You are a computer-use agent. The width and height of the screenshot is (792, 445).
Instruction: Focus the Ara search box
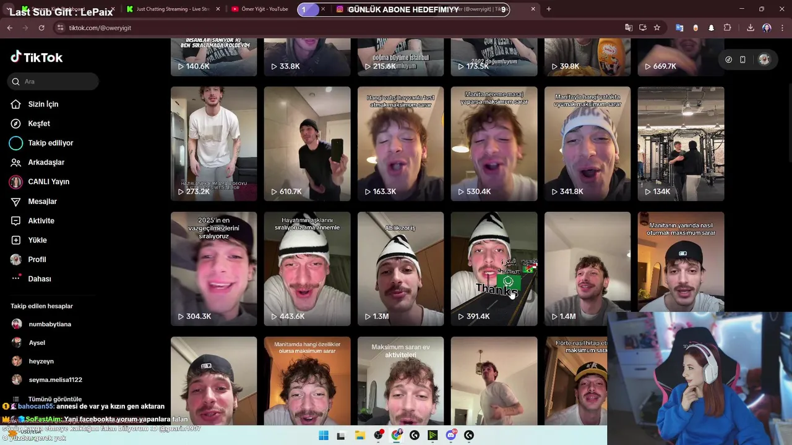pos(53,82)
